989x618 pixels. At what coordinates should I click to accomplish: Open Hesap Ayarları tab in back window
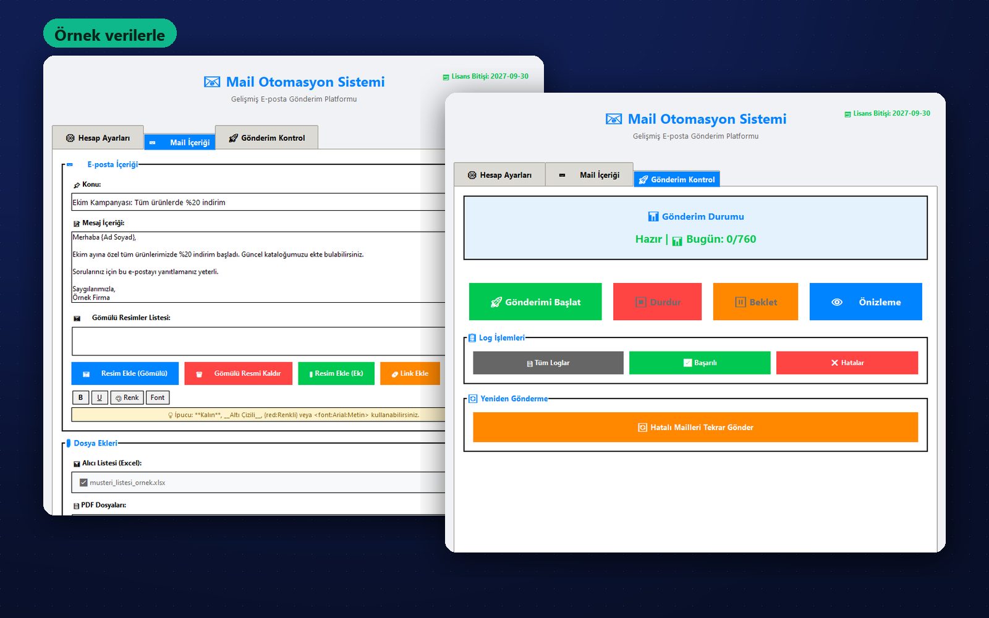point(98,138)
